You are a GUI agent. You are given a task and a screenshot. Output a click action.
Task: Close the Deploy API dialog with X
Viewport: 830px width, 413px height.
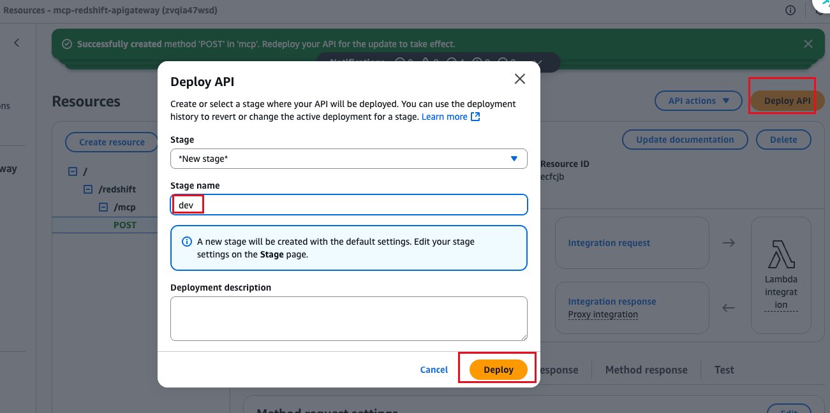520,79
